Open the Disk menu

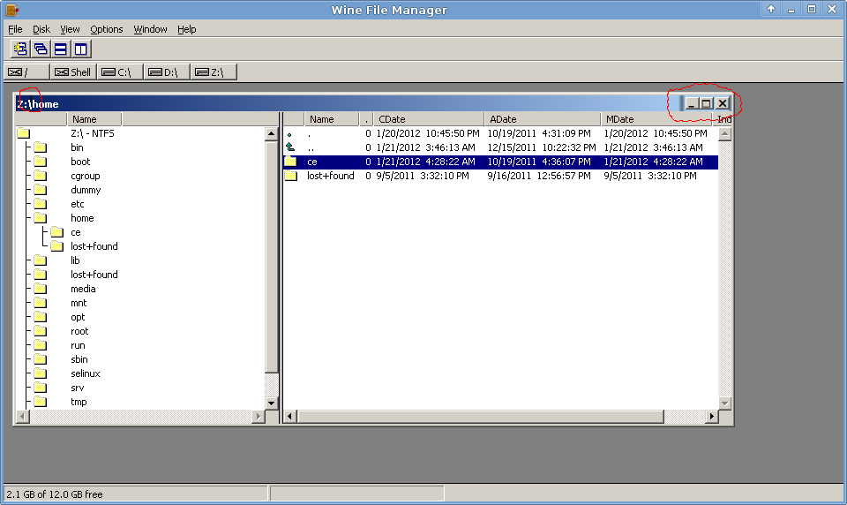[41, 29]
